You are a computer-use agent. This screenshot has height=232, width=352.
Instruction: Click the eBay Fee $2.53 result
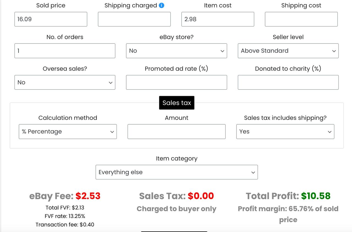pos(65,196)
